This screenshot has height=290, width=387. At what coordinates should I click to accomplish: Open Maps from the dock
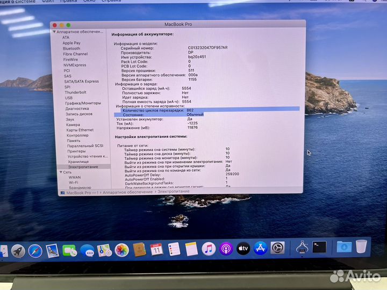pyautogui.click(x=104, y=250)
